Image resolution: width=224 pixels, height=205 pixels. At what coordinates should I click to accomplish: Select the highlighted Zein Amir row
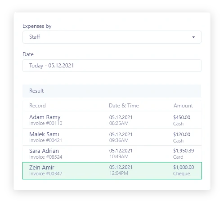(112, 170)
